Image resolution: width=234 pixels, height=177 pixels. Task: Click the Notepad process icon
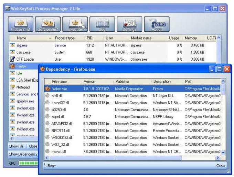tap(12, 87)
